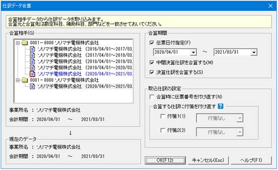Click the キャンセル(Esc) button
Viewport: 278px width, 170px height.
[x=208, y=160]
